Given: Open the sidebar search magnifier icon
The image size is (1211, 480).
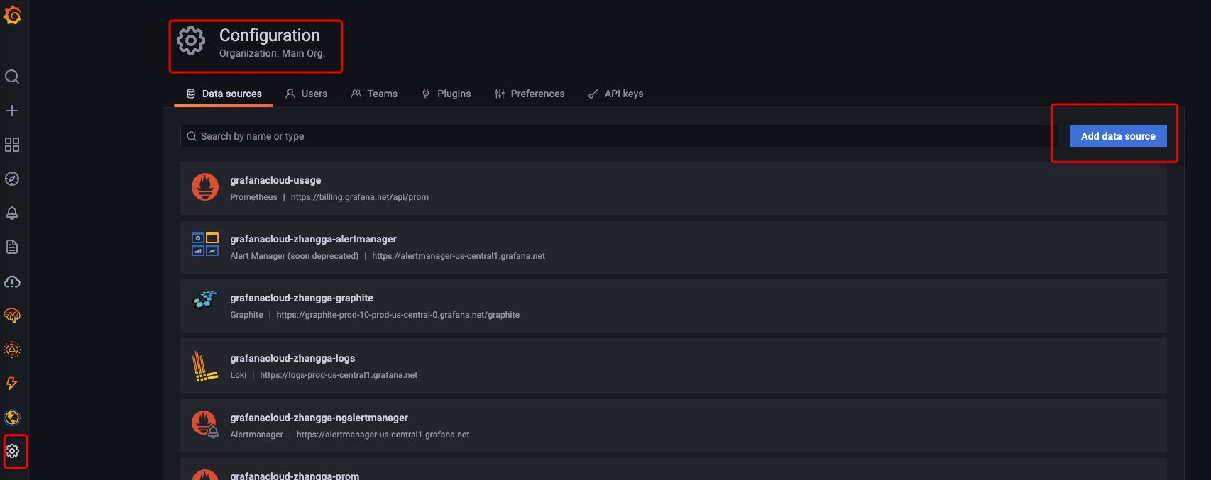Looking at the screenshot, I should pos(12,77).
